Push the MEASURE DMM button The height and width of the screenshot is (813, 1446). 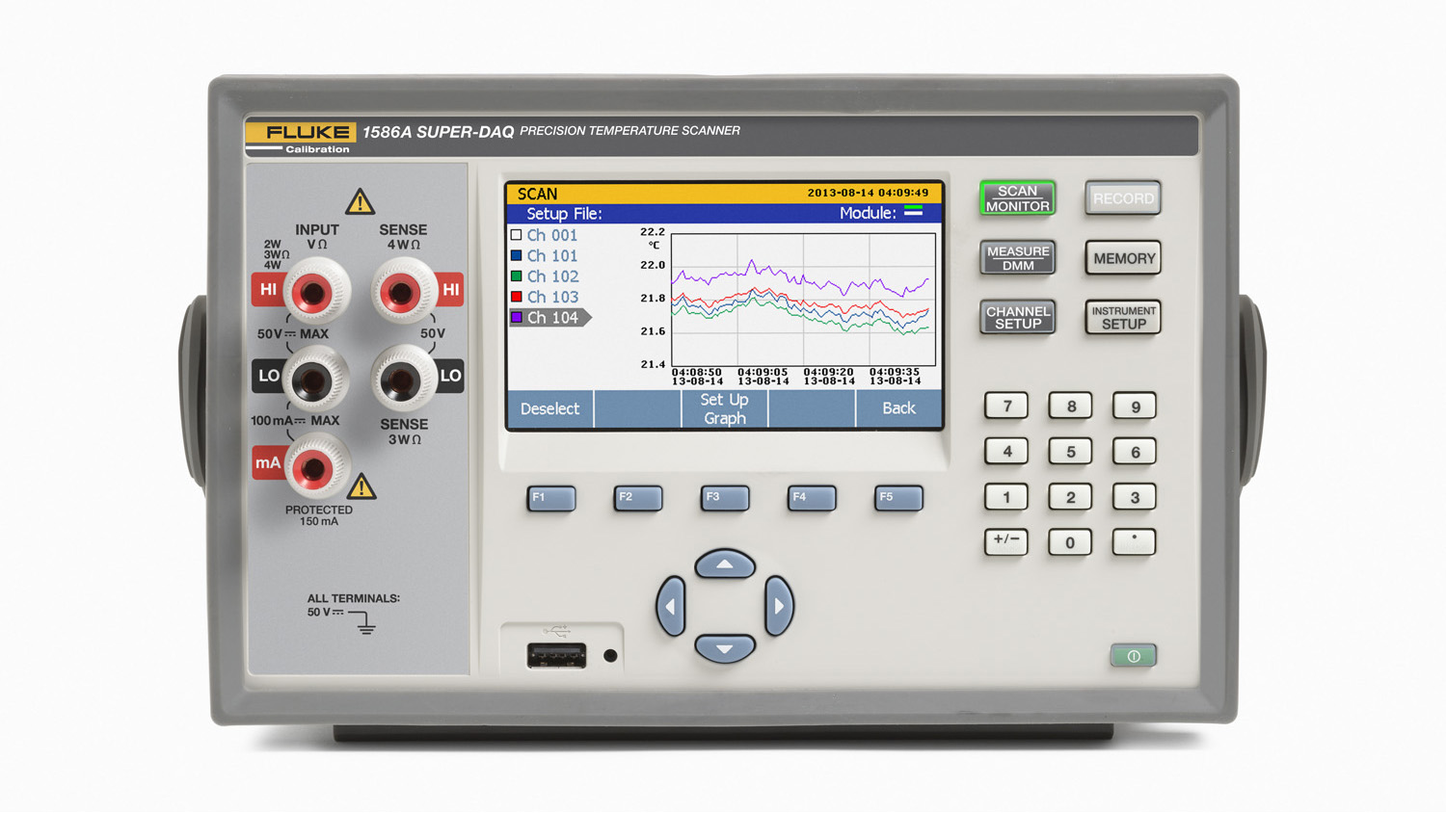point(1018,258)
